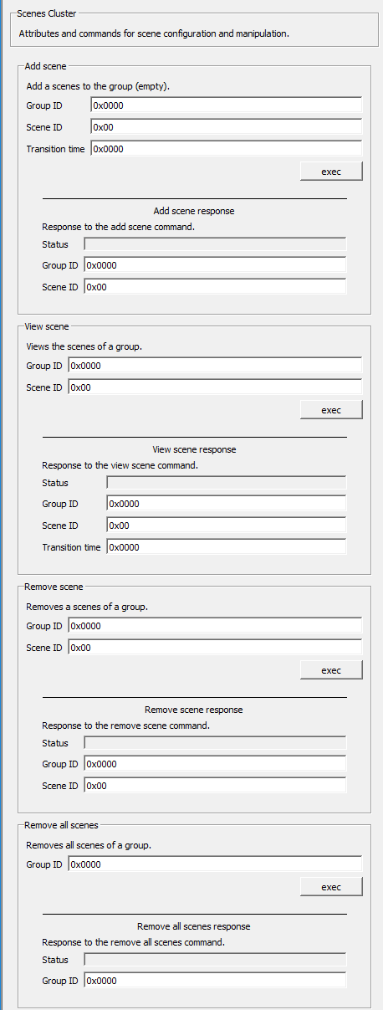This screenshot has height=1010, width=383.
Task: Click exec button in Remove all scenes section
Action: pos(331,887)
